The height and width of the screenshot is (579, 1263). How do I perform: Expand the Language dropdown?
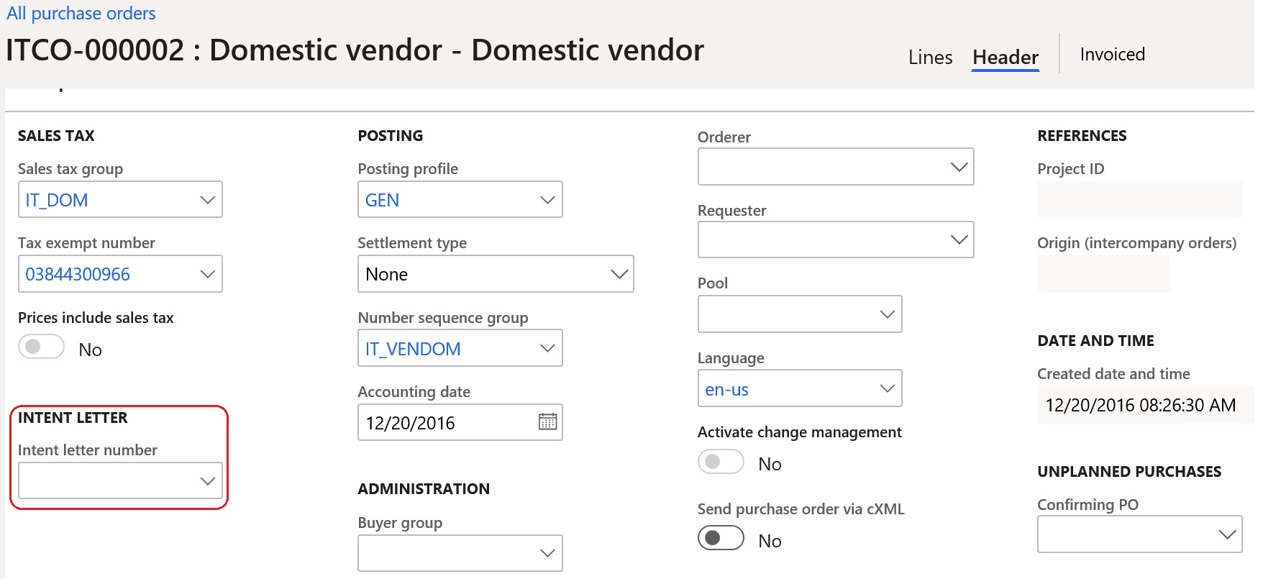tap(887, 388)
